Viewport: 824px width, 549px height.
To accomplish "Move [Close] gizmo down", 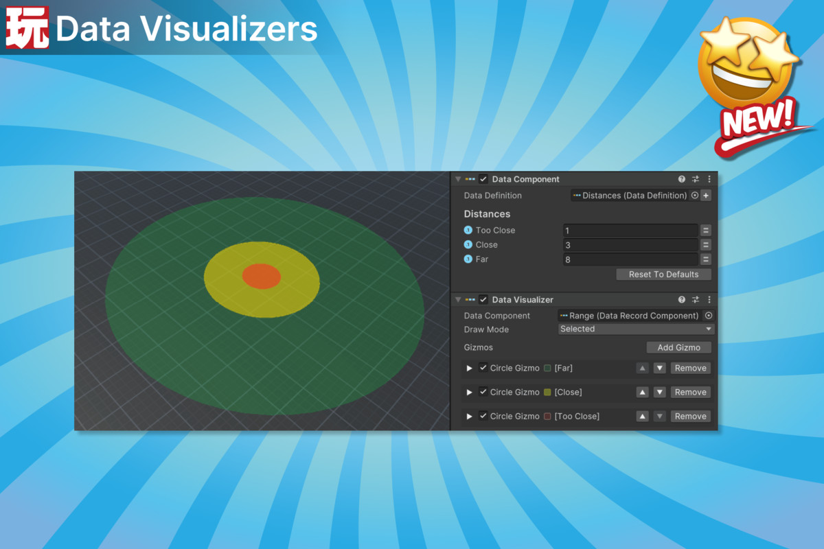I will [x=660, y=393].
